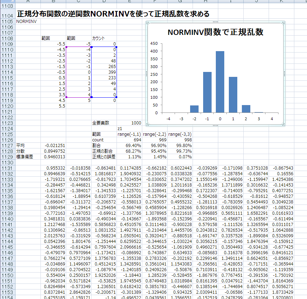Viewport: 307px width, 299px height.
Task: Select the mean value -0.021251
Action: pos(53,146)
